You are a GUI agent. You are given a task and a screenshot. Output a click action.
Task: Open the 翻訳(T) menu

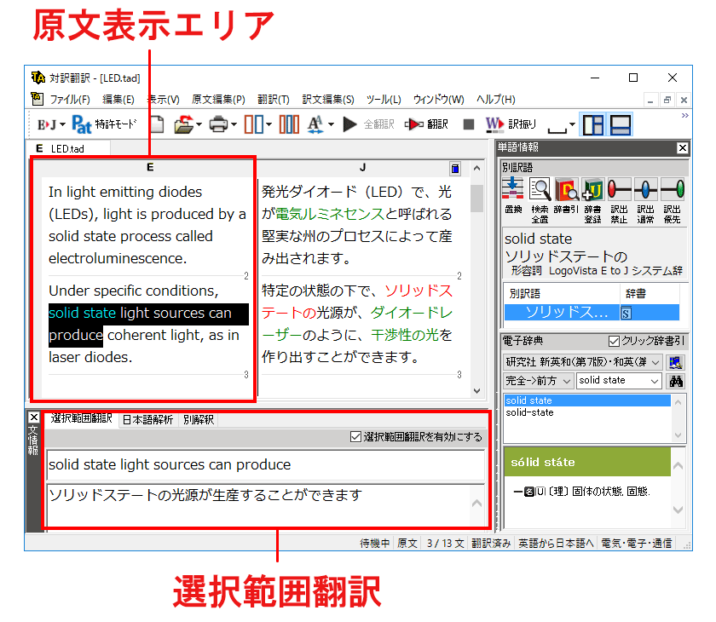pos(274,100)
